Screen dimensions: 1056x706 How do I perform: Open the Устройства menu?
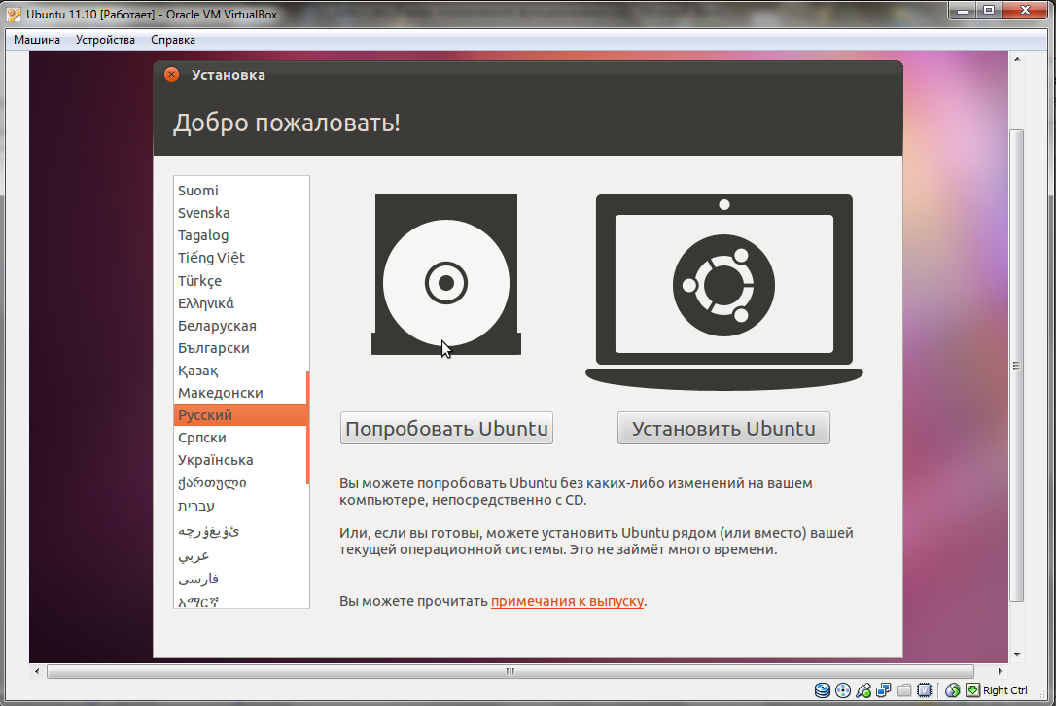pos(105,40)
